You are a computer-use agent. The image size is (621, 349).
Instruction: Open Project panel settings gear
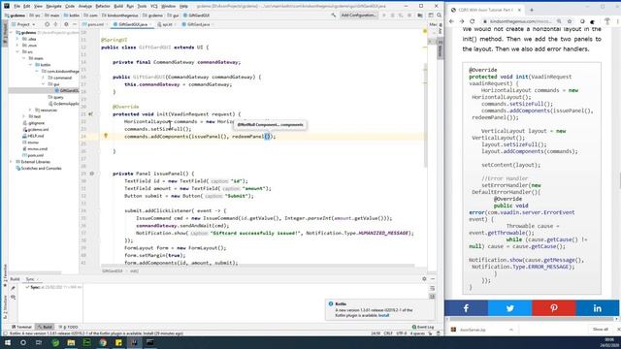pos(66,24)
